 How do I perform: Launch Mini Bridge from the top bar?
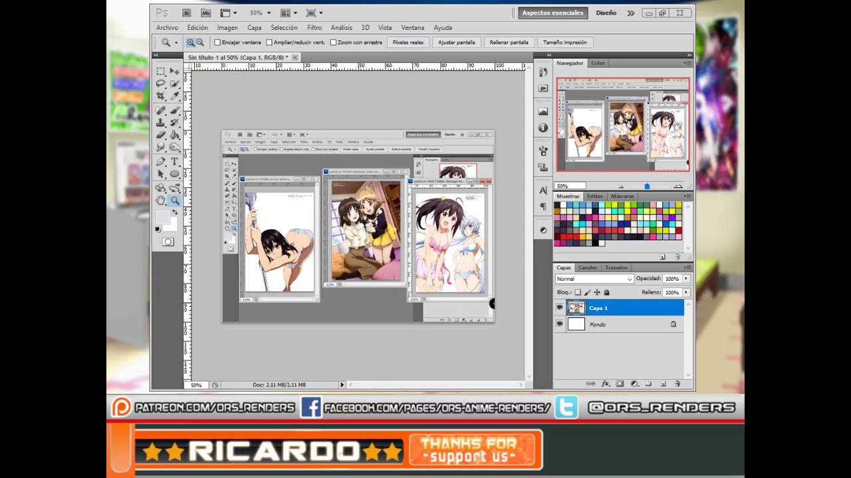coord(205,13)
